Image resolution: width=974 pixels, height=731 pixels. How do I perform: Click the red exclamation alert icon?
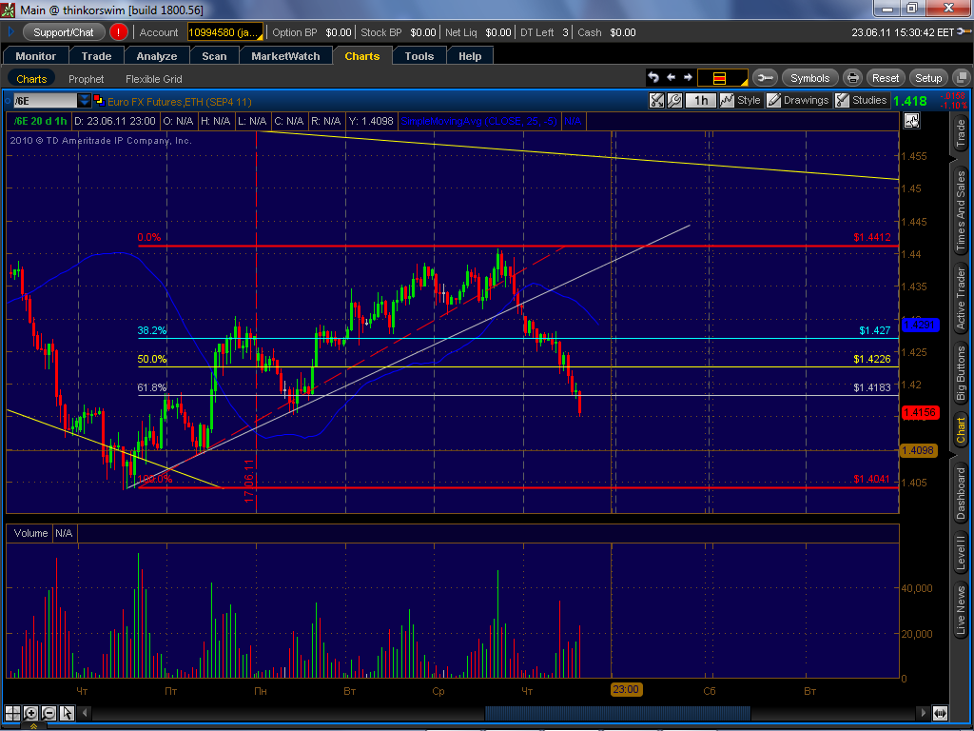(x=118, y=32)
